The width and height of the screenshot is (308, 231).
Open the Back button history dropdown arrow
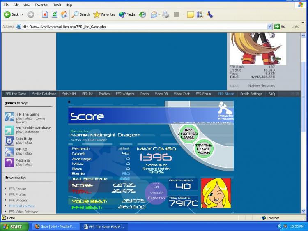pos(23,14)
